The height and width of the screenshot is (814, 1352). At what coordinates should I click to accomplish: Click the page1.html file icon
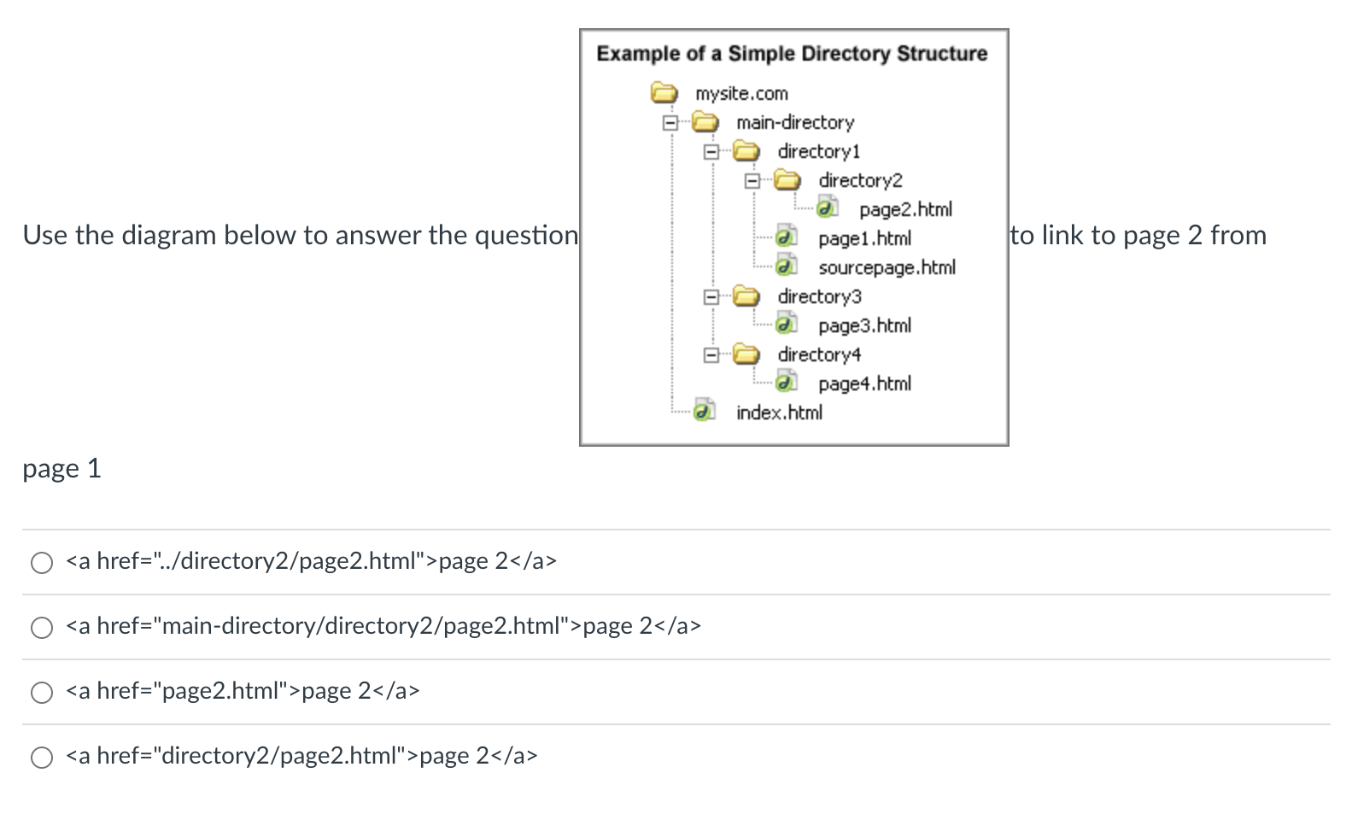785,237
